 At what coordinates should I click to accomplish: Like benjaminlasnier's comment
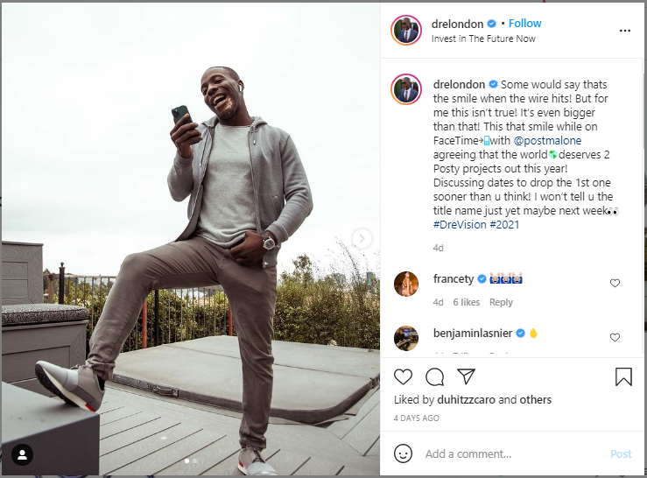pos(615,338)
